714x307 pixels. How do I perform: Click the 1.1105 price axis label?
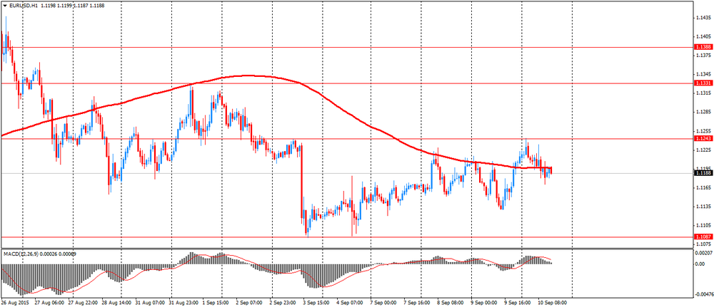click(x=703, y=225)
